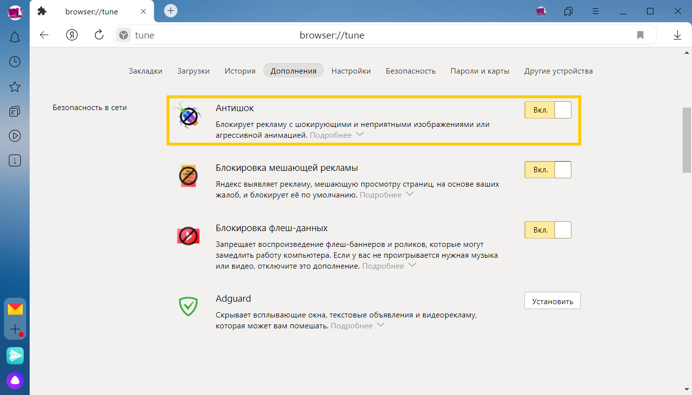Open Yandex Mail icon in sidebar
This screenshot has height=395, width=692.
click(15, 309)
